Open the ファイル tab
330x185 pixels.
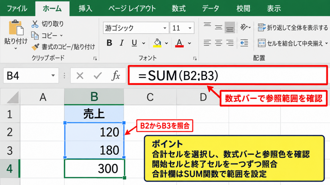click(x=17, y=8)
